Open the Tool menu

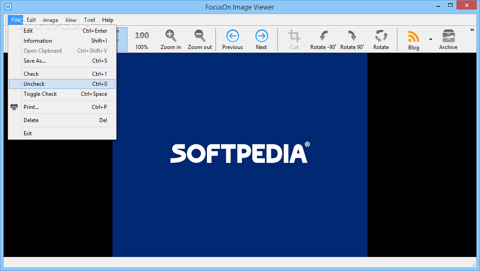tap(89, 20)
